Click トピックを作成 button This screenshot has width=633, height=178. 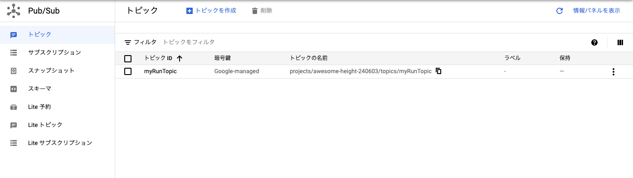tap(211, 10)
